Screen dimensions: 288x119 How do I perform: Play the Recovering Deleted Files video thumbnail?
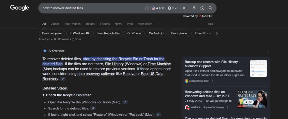252,99
